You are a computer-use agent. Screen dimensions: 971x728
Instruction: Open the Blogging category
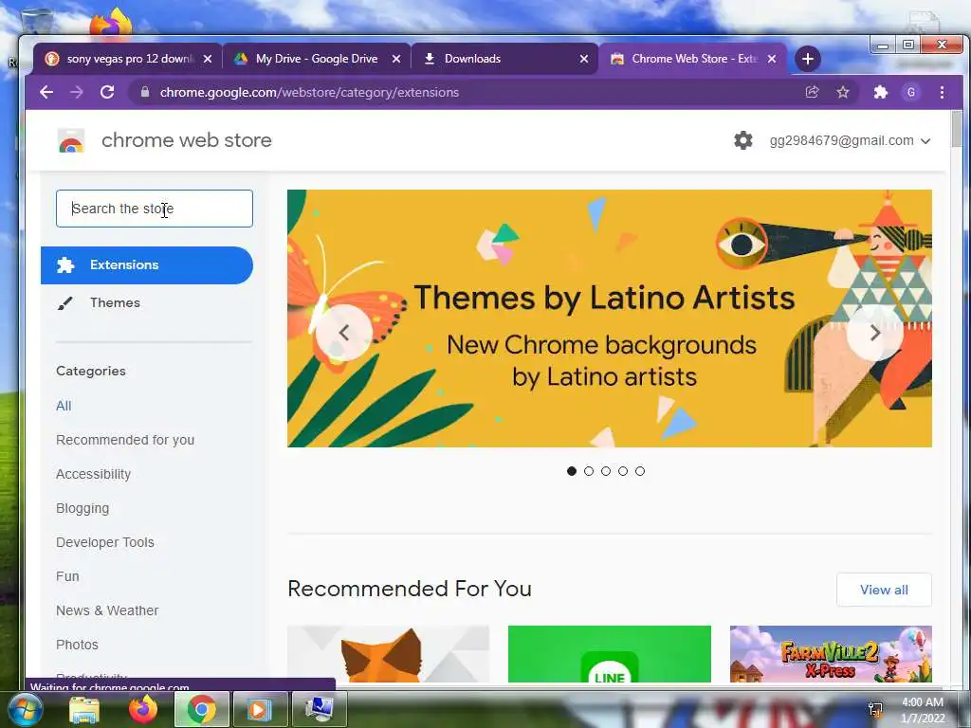[x=82, y=508]
